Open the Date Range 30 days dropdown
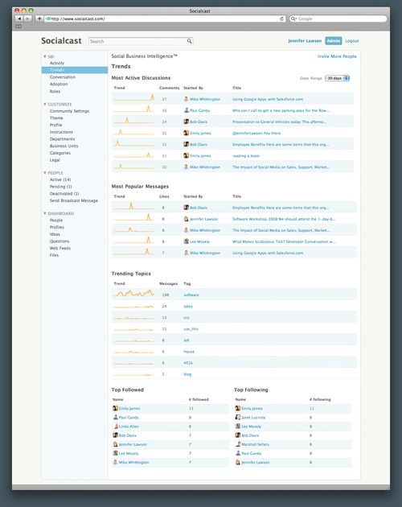The height and width of the screenshot is (507, 402). (x=337, y=78)
